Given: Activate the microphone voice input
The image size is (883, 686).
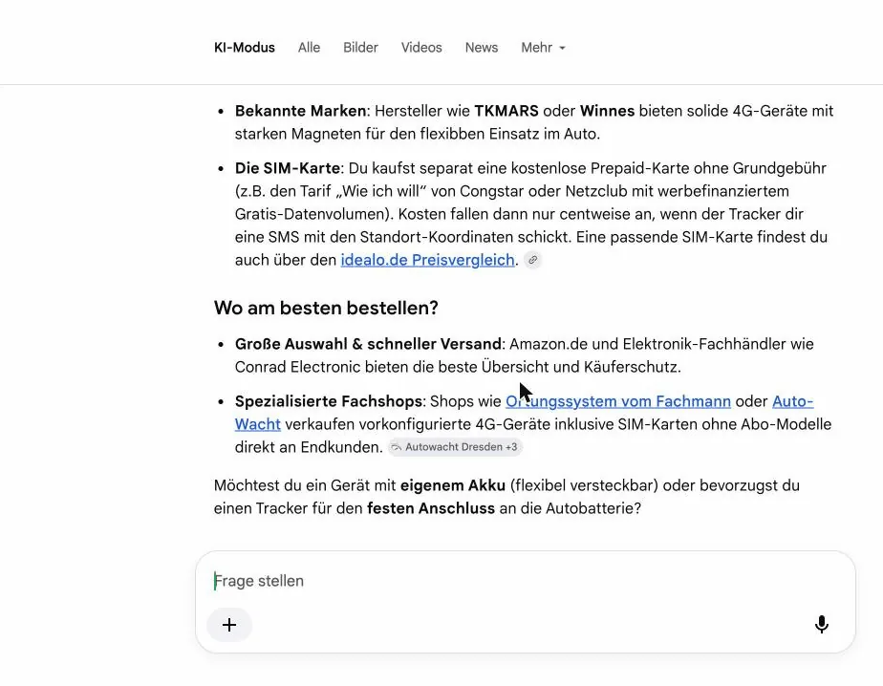Looking at the screenshot, I should (x=822, y=625).
